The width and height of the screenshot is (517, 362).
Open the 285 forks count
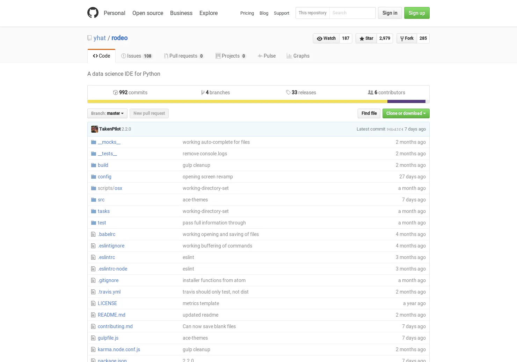point(423,38)
